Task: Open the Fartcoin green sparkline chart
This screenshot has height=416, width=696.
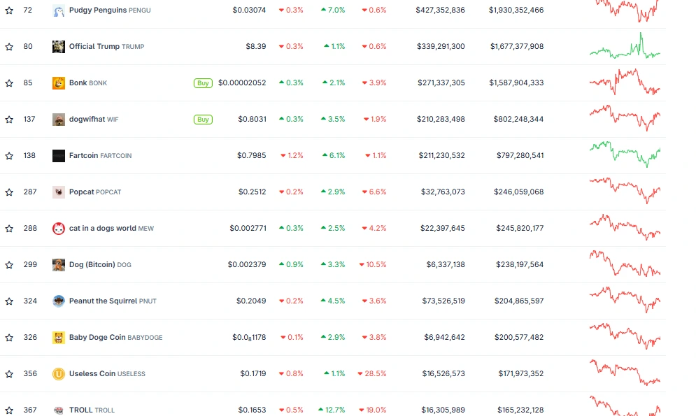Action: click(x=625, y=153)
